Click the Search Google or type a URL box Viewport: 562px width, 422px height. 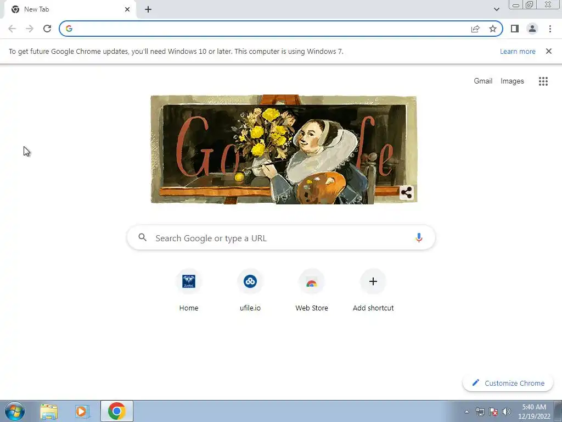(x=282, y=238)
